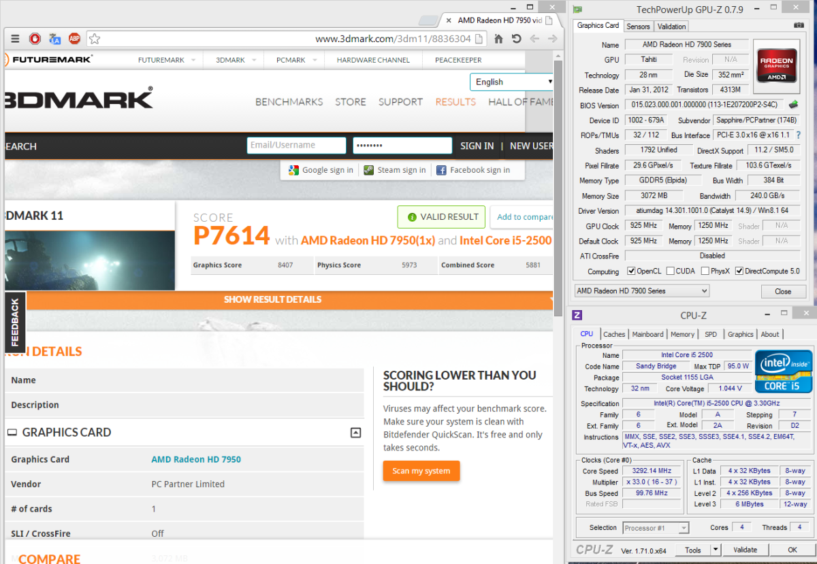Expand Show Result Details bar
This screenshot has width=817, height=564.
click(x=279, y=299)
